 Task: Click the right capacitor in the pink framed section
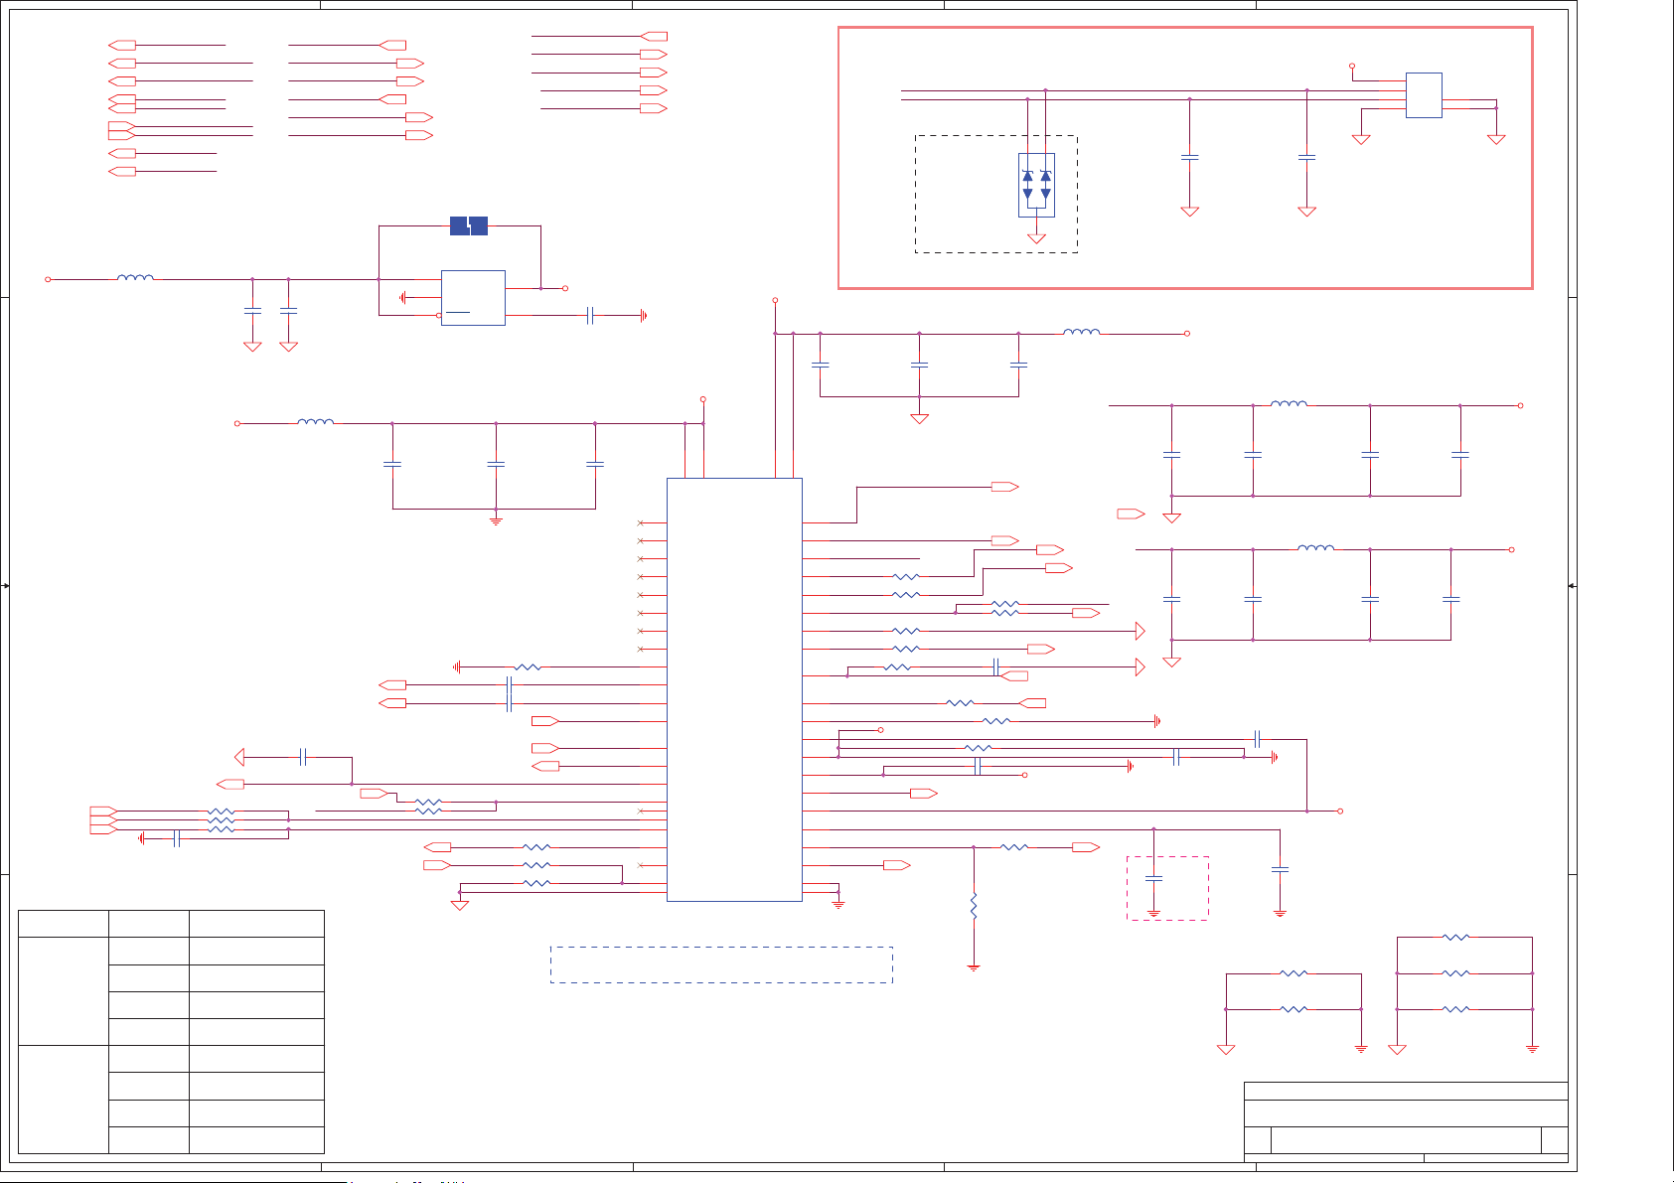pos(1307,157)
